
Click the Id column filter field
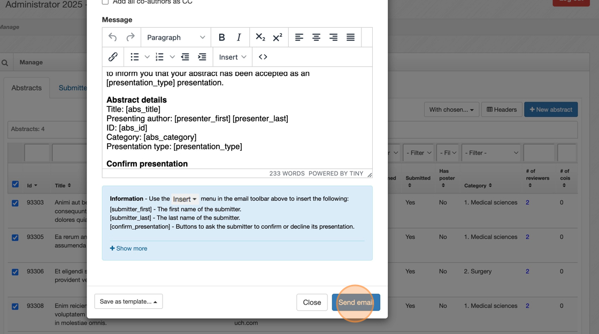(37, 153)
